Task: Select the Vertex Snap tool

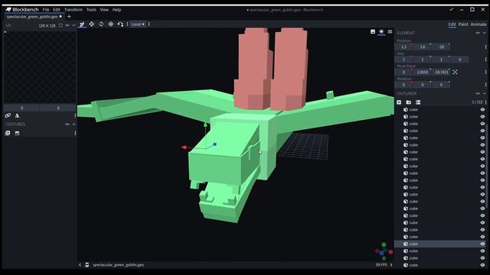Action: pyautogui.click(x=120, y=24)
